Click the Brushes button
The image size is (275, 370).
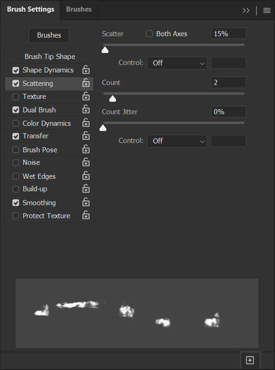[x=49, y=35]
